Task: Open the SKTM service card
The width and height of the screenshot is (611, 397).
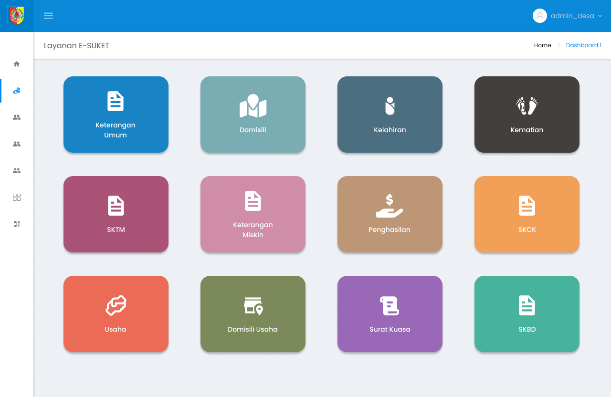Action: [x=116, y=214]
